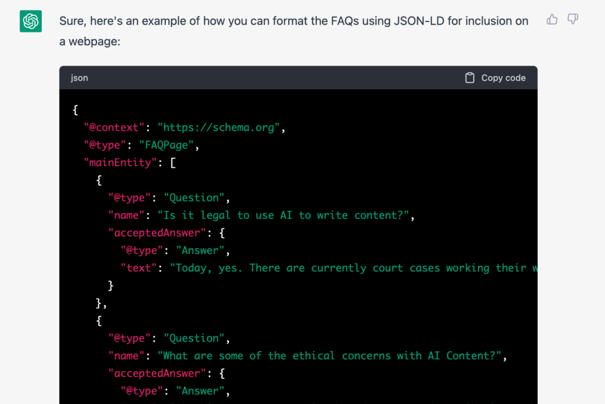Image resolution: width=605 pixels, height=404 pixels.
Task: Give the response a thumbs down
Action: pos(572,19)
